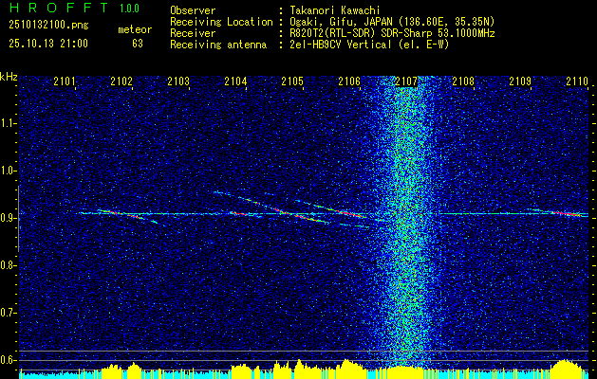This screenshot has height=379, width=597.
Task: Click the 0.8 kHz axis label
Action: [x=8, y=265]
